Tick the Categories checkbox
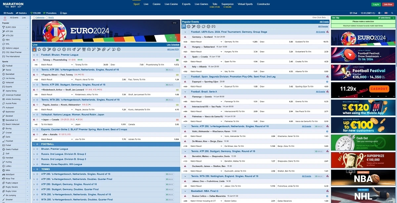Viewport: 397px width, 203px height. click(x=34, y=18)
